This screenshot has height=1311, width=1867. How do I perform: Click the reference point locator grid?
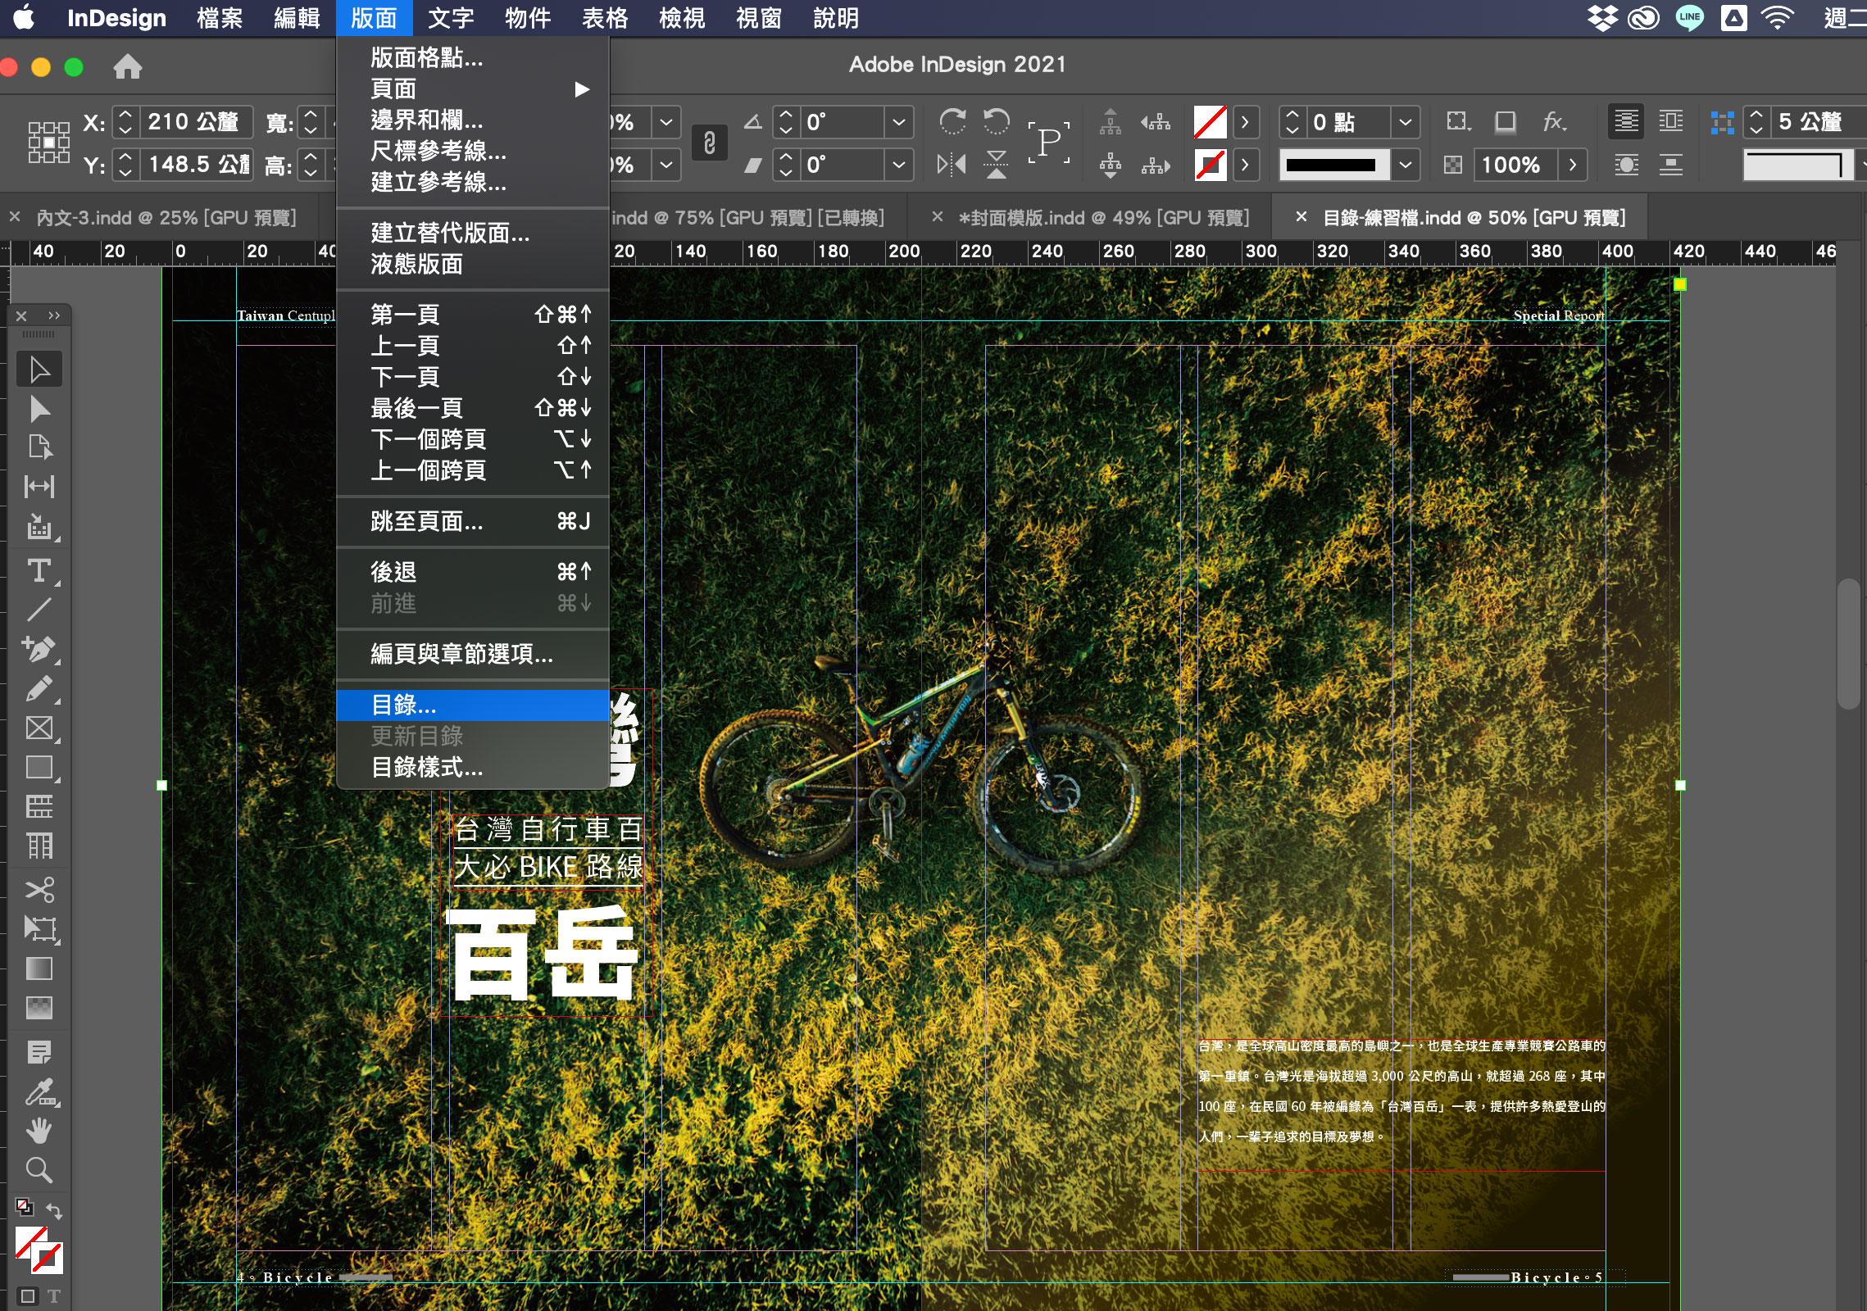(48, 143)
